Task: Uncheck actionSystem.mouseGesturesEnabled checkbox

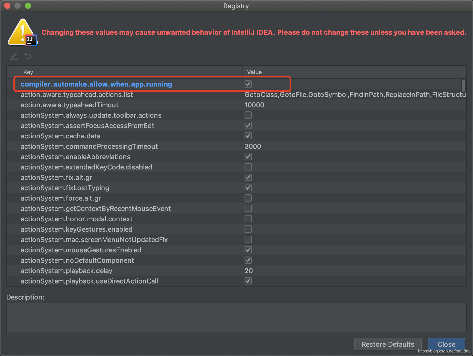Action: tap(248, 250)
